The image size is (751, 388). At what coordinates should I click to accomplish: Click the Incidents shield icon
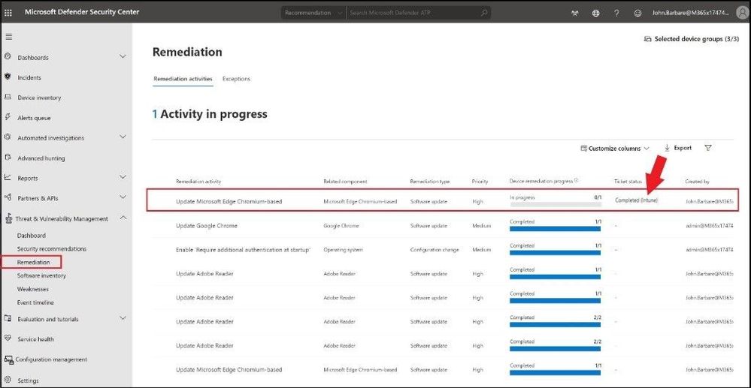8,77
